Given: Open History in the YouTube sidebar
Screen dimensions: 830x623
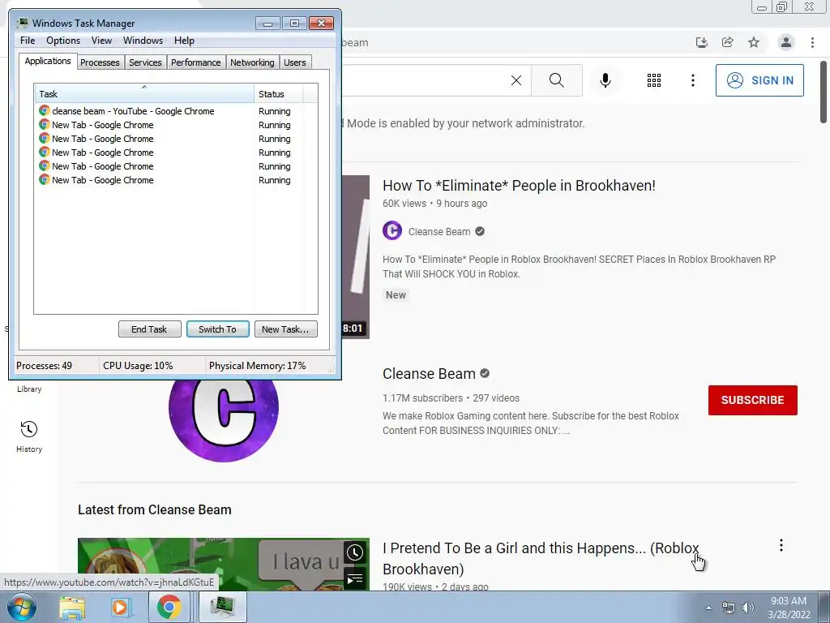Looking at the screenshot, I should tap(29, 436).
